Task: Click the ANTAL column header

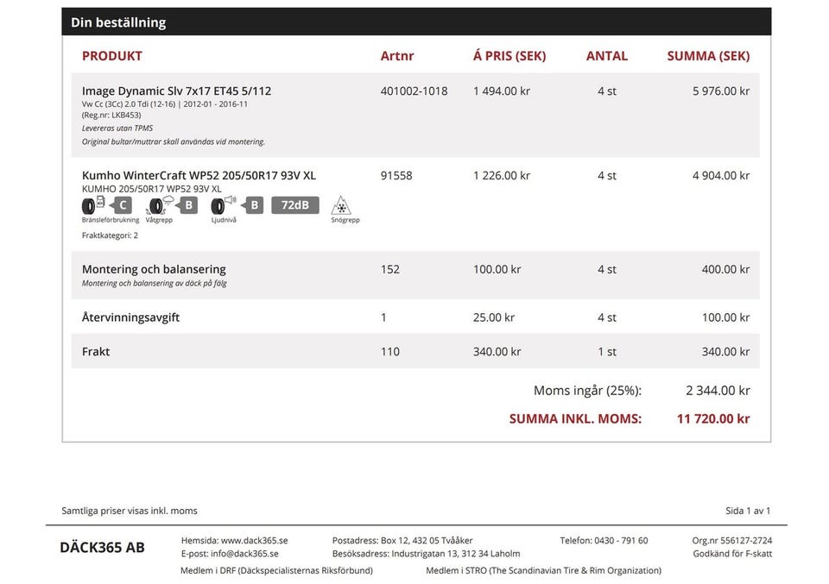Action: [x=607, y=56]
